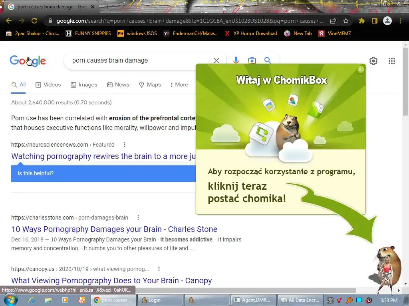Image resolution: width=409 pixels, height=306 pixels.
Task: Switch to All Data Encr... taskbar window
Action: click(x=300, y=300)
